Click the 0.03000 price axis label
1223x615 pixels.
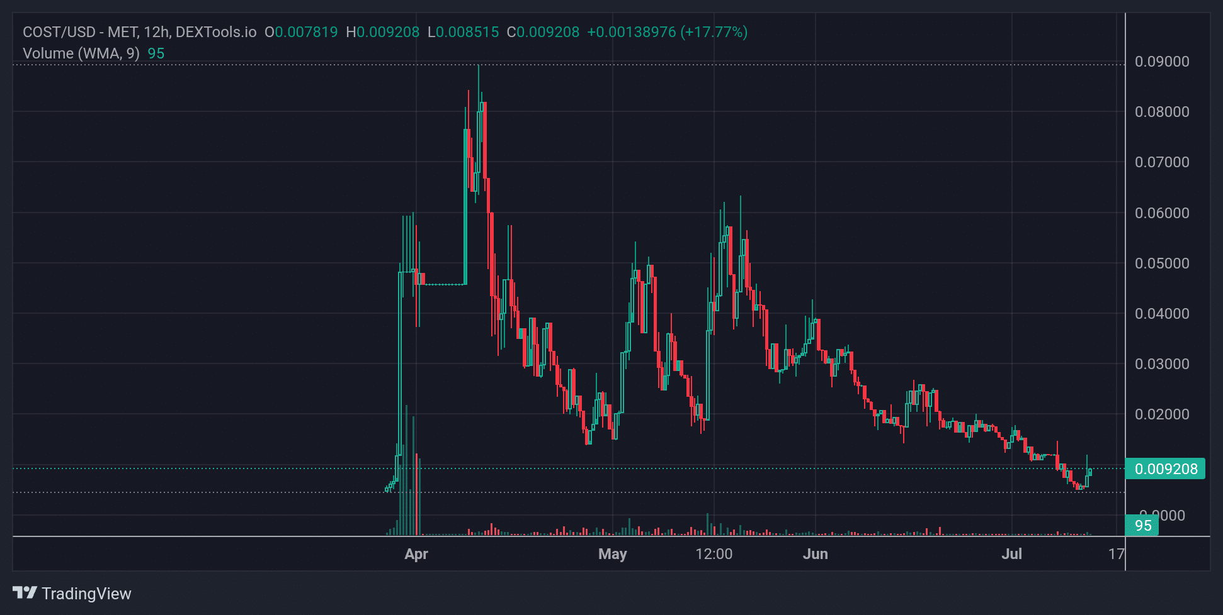pyautogui.click(x=1162, y=364)
